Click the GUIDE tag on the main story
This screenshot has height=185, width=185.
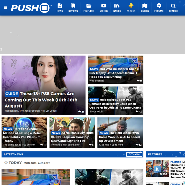coord(12,94)
